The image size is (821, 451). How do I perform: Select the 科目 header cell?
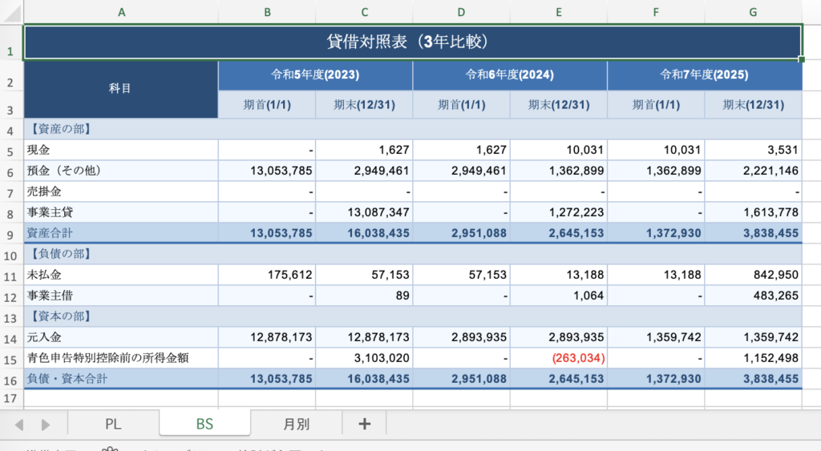tap(121, 90)
